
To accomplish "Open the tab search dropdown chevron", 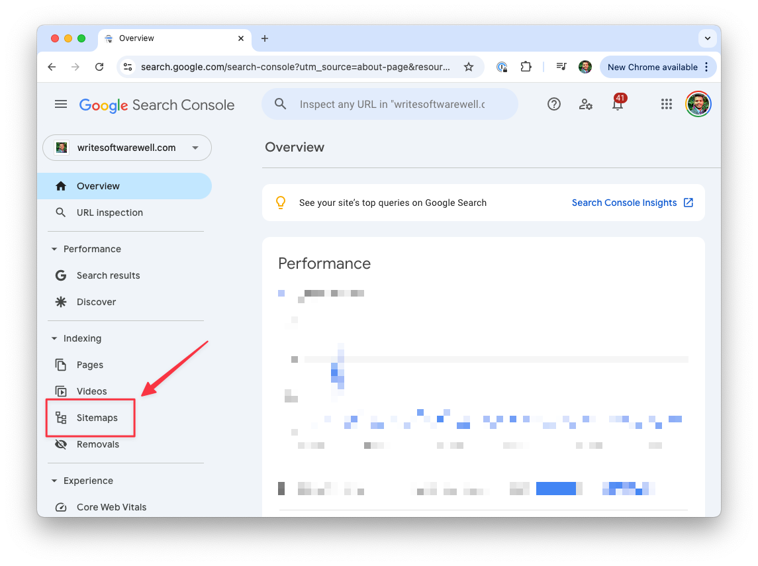I will [x=707, y=38].
